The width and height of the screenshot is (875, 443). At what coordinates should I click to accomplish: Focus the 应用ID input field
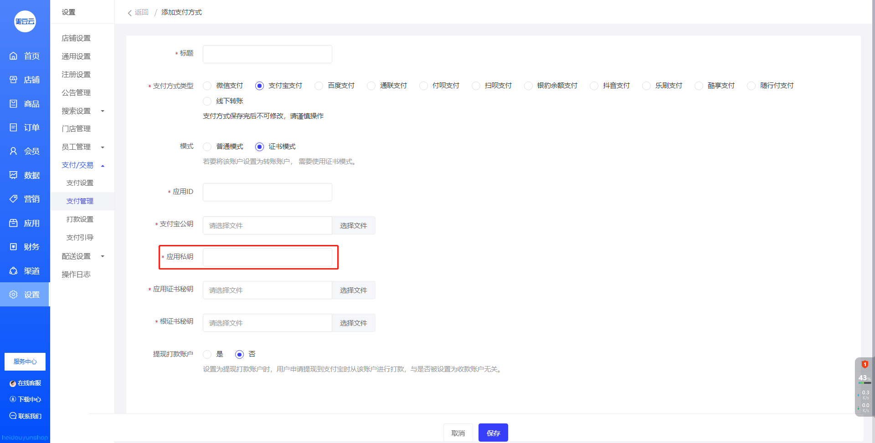(x=268, y=192)
